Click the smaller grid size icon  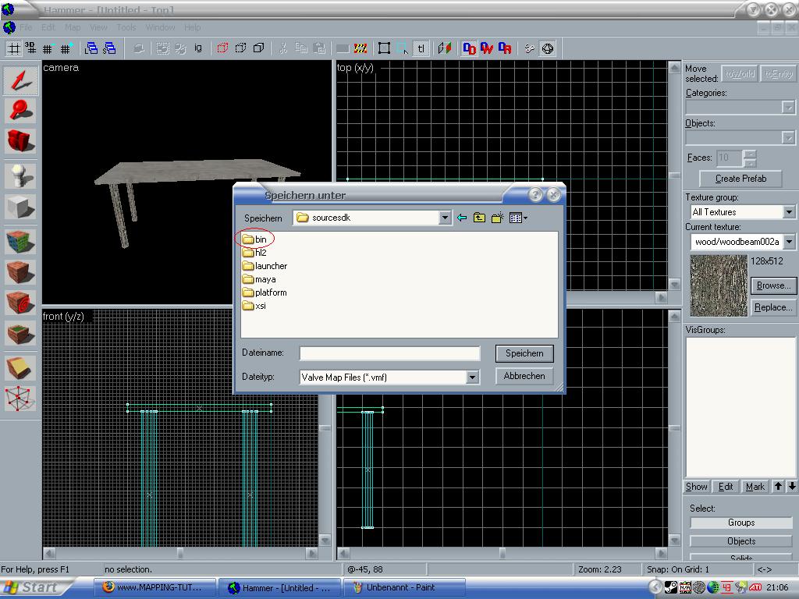pos(48,49)
